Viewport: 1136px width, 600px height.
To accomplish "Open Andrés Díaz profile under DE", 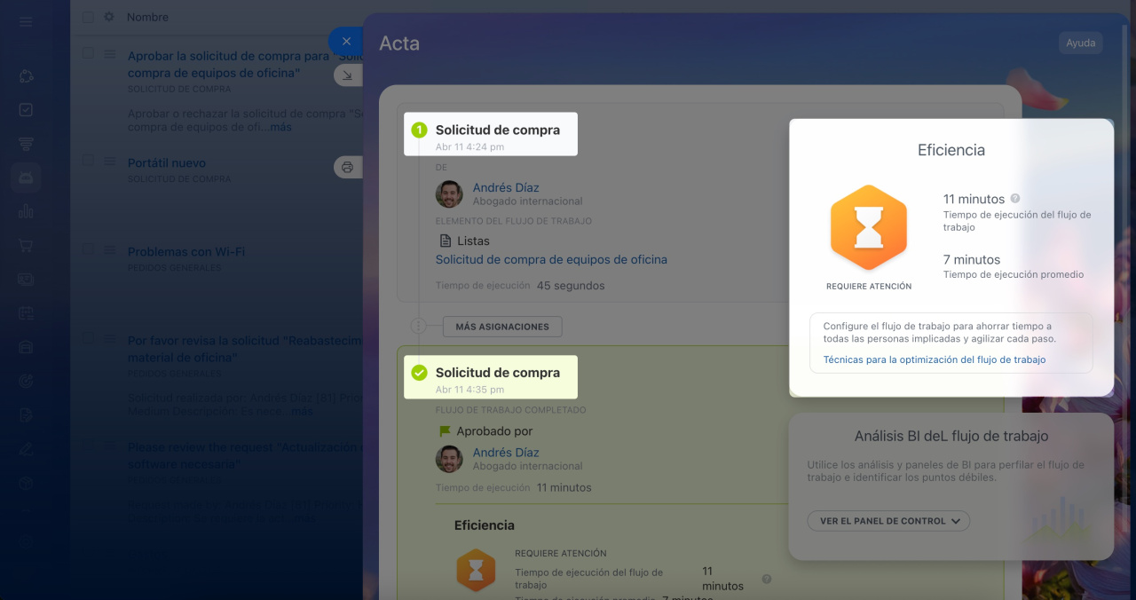I will point(506,187).
